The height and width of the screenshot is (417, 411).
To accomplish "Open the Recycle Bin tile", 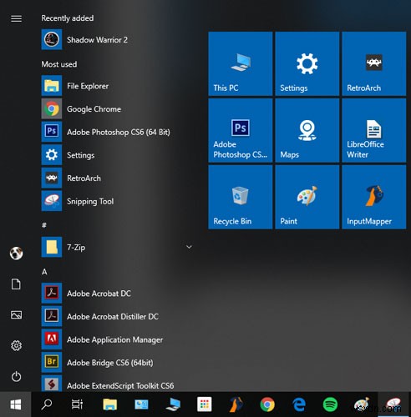I will [241, 197].
